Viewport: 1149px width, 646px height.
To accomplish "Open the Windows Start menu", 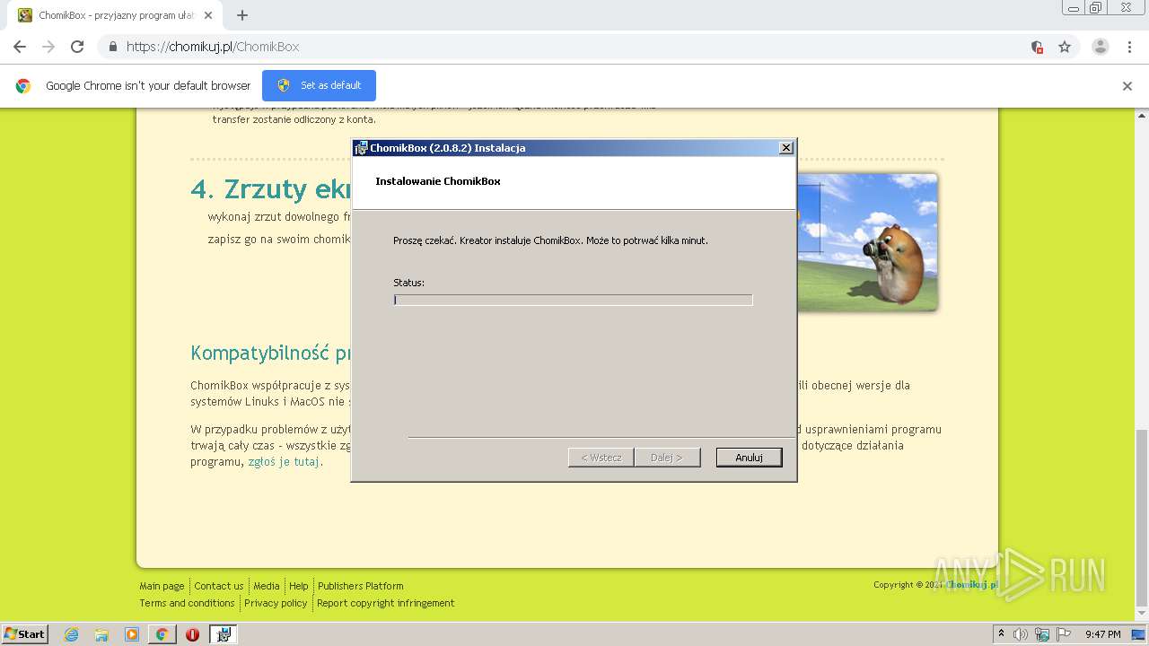I will (x=25, y=633).
